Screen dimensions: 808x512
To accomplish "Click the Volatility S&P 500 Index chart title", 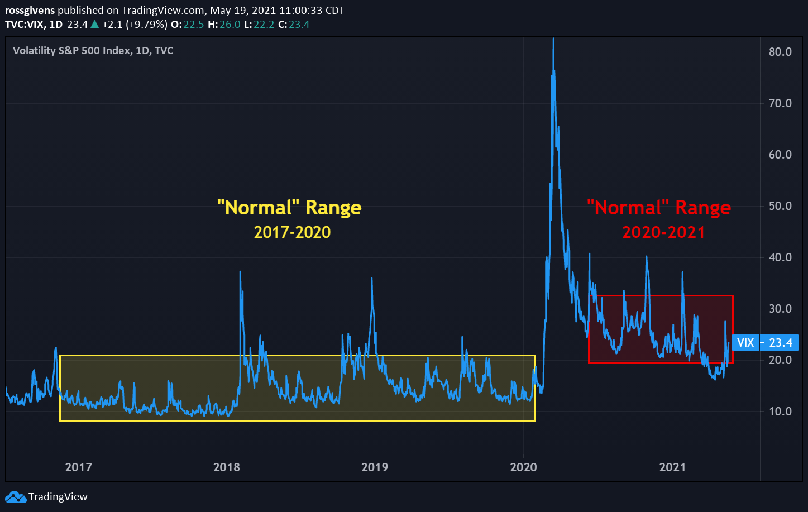I will coord(93,51).
